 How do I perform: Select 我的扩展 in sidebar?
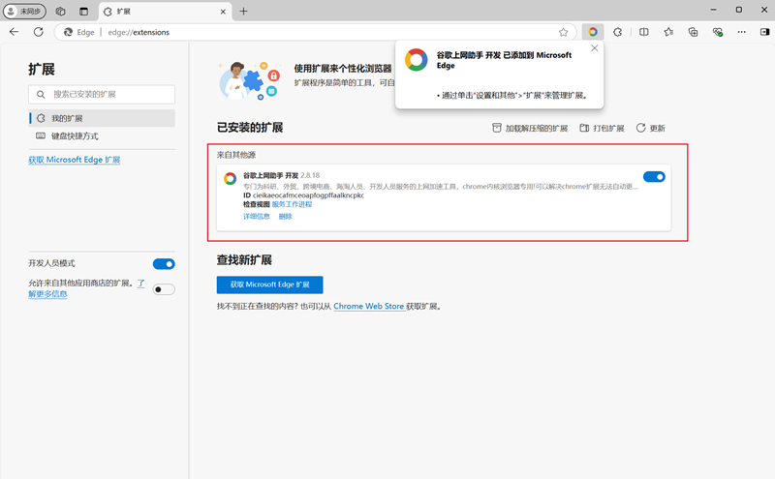67,118
